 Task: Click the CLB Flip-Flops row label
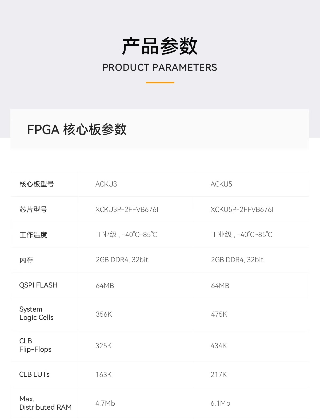pyautogui.click(x=35, y=345)
